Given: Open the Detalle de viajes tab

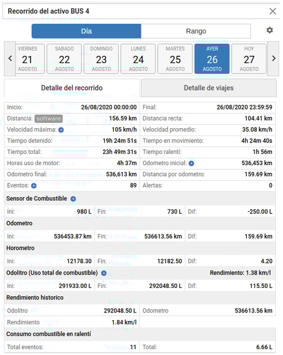Looking at the screenshot, I should 209,88.
